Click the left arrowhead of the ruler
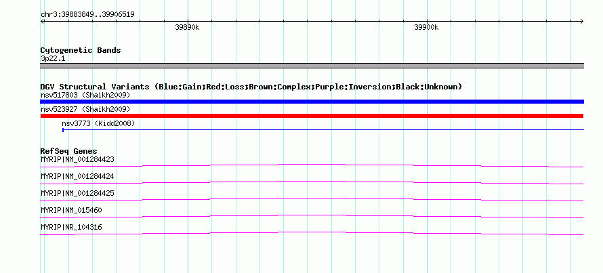Image resolution: width=603 pixels, height=273 pixels. coord(42,21)
